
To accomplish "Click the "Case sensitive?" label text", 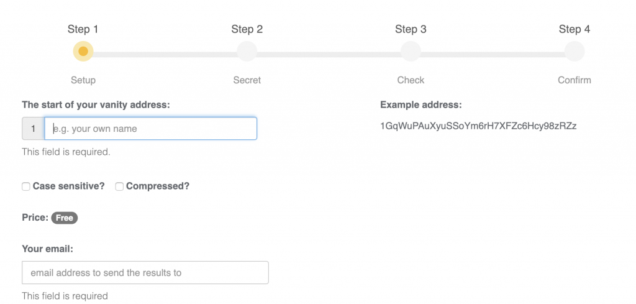I will (x=69, y=186).
